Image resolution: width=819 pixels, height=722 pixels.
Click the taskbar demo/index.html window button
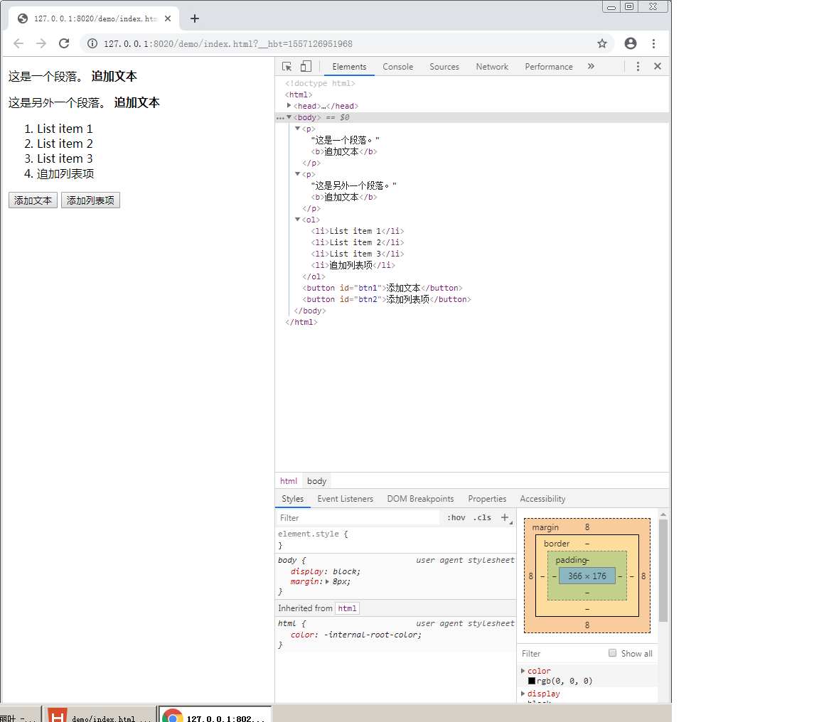(x=100, y=715)
